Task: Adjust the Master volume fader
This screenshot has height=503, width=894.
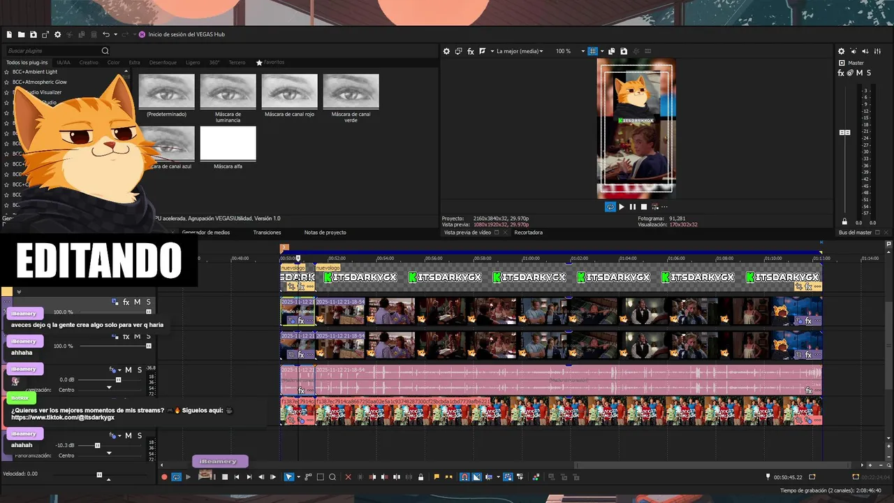Action: (x=845, y=132)
